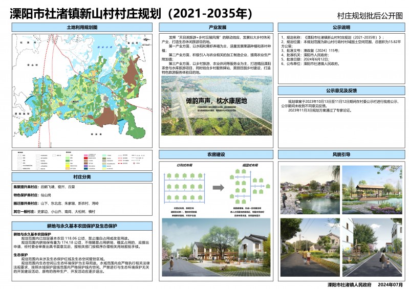This screenshot has width=409, height=289.
Task: Click the footer text 溧阳市社渚镇人民政府
Action: (x=350, y=285)
